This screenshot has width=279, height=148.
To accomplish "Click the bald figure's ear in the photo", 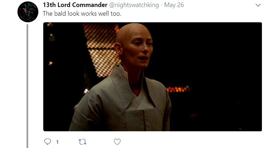I will [119, 48].
